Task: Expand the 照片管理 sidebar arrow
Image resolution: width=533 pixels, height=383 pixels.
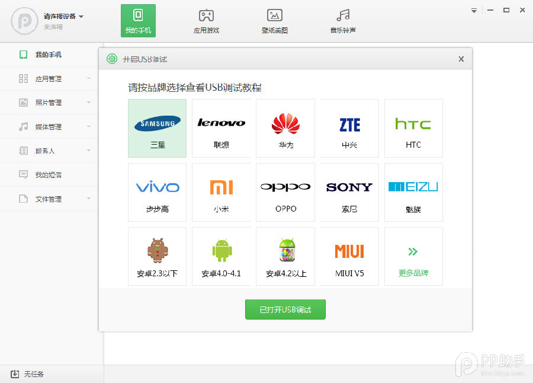Action: 89,103
